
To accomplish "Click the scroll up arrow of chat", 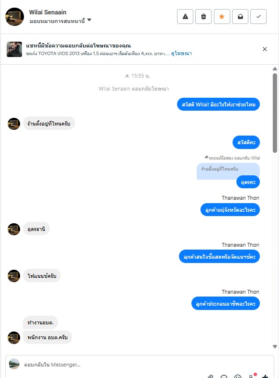I will click(275, 69).
